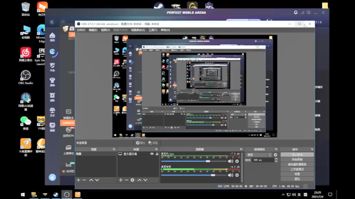The image size is (355, 199).
Task: Show hidden icons chevron in system tray
Action: [x=283, y=195]
